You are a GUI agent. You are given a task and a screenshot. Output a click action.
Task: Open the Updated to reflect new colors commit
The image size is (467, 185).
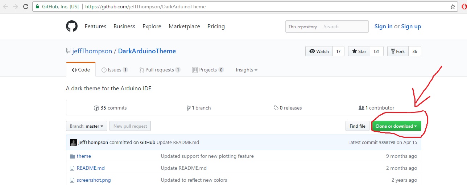tap(194, 180)
